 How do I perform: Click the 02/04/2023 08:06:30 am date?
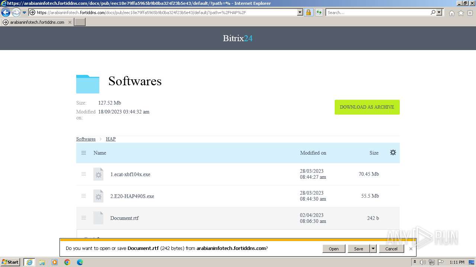(x=313, y=218)
